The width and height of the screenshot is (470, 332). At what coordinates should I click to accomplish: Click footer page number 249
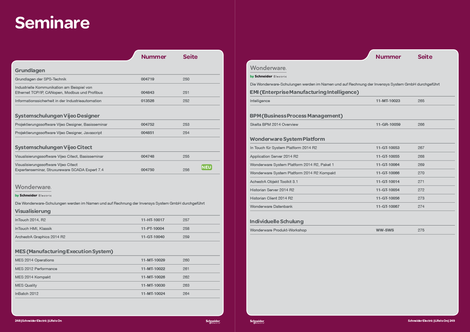coord(452,321)
